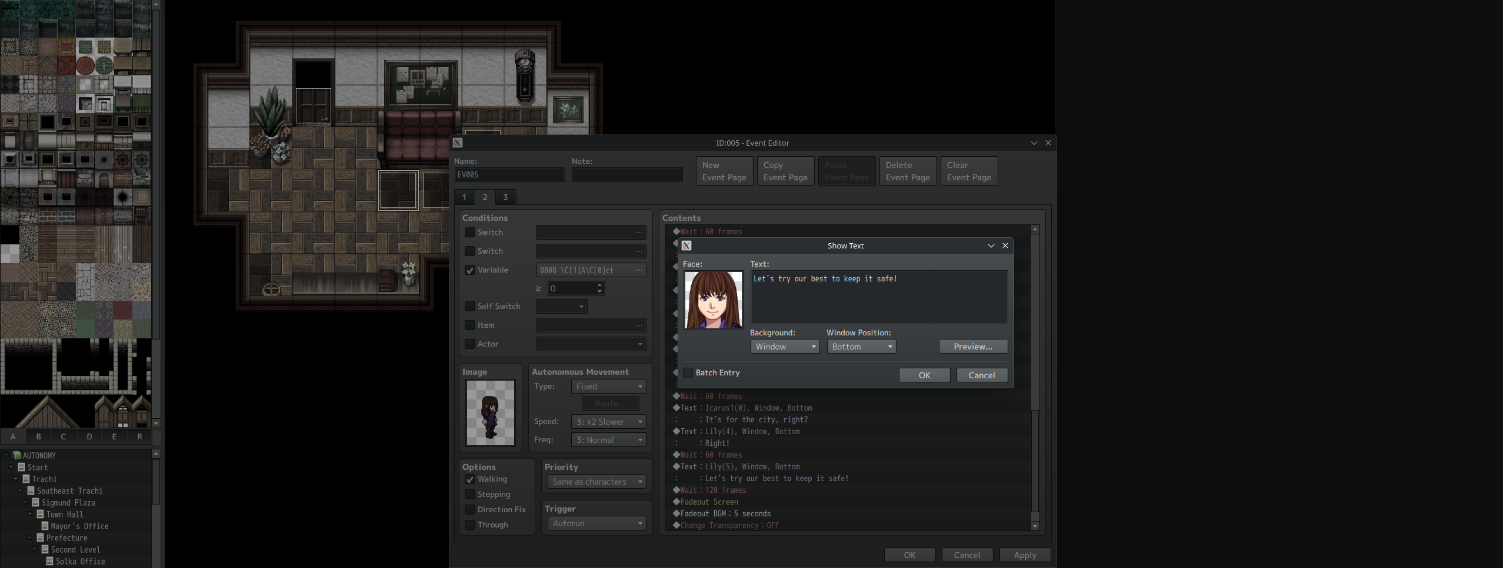Enable the Direction Fix option
Viewport: 1503px width, 568px height.
coord(469,510)
